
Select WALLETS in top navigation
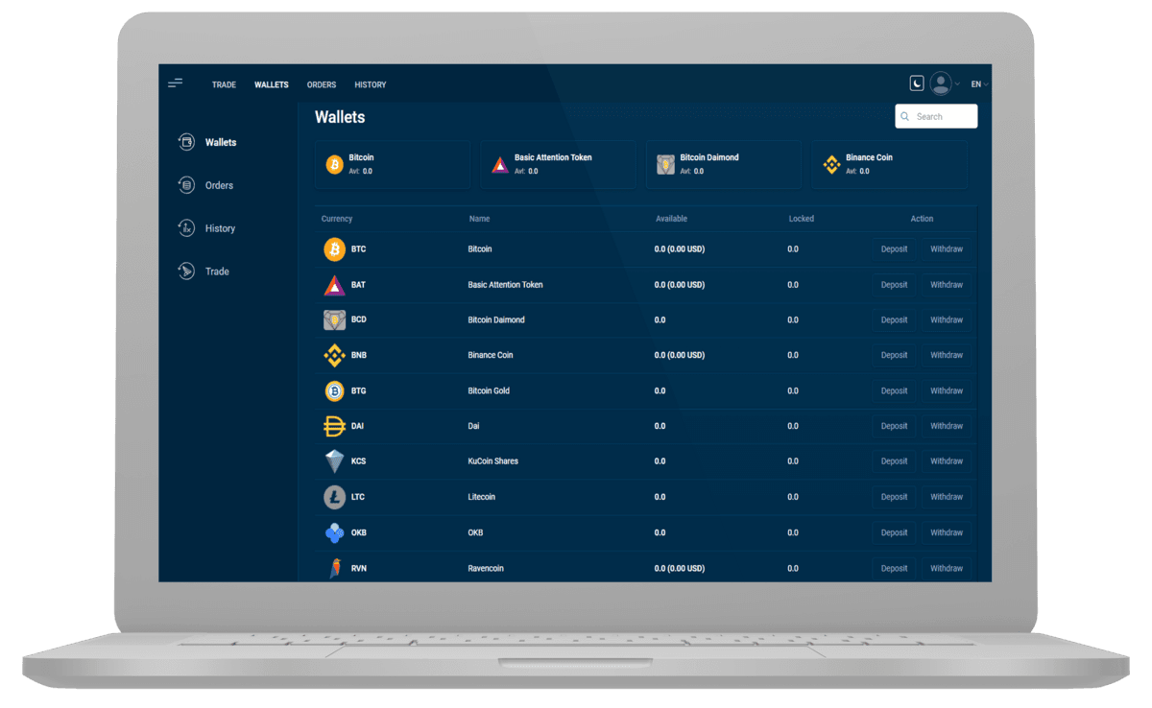(272, 84)
